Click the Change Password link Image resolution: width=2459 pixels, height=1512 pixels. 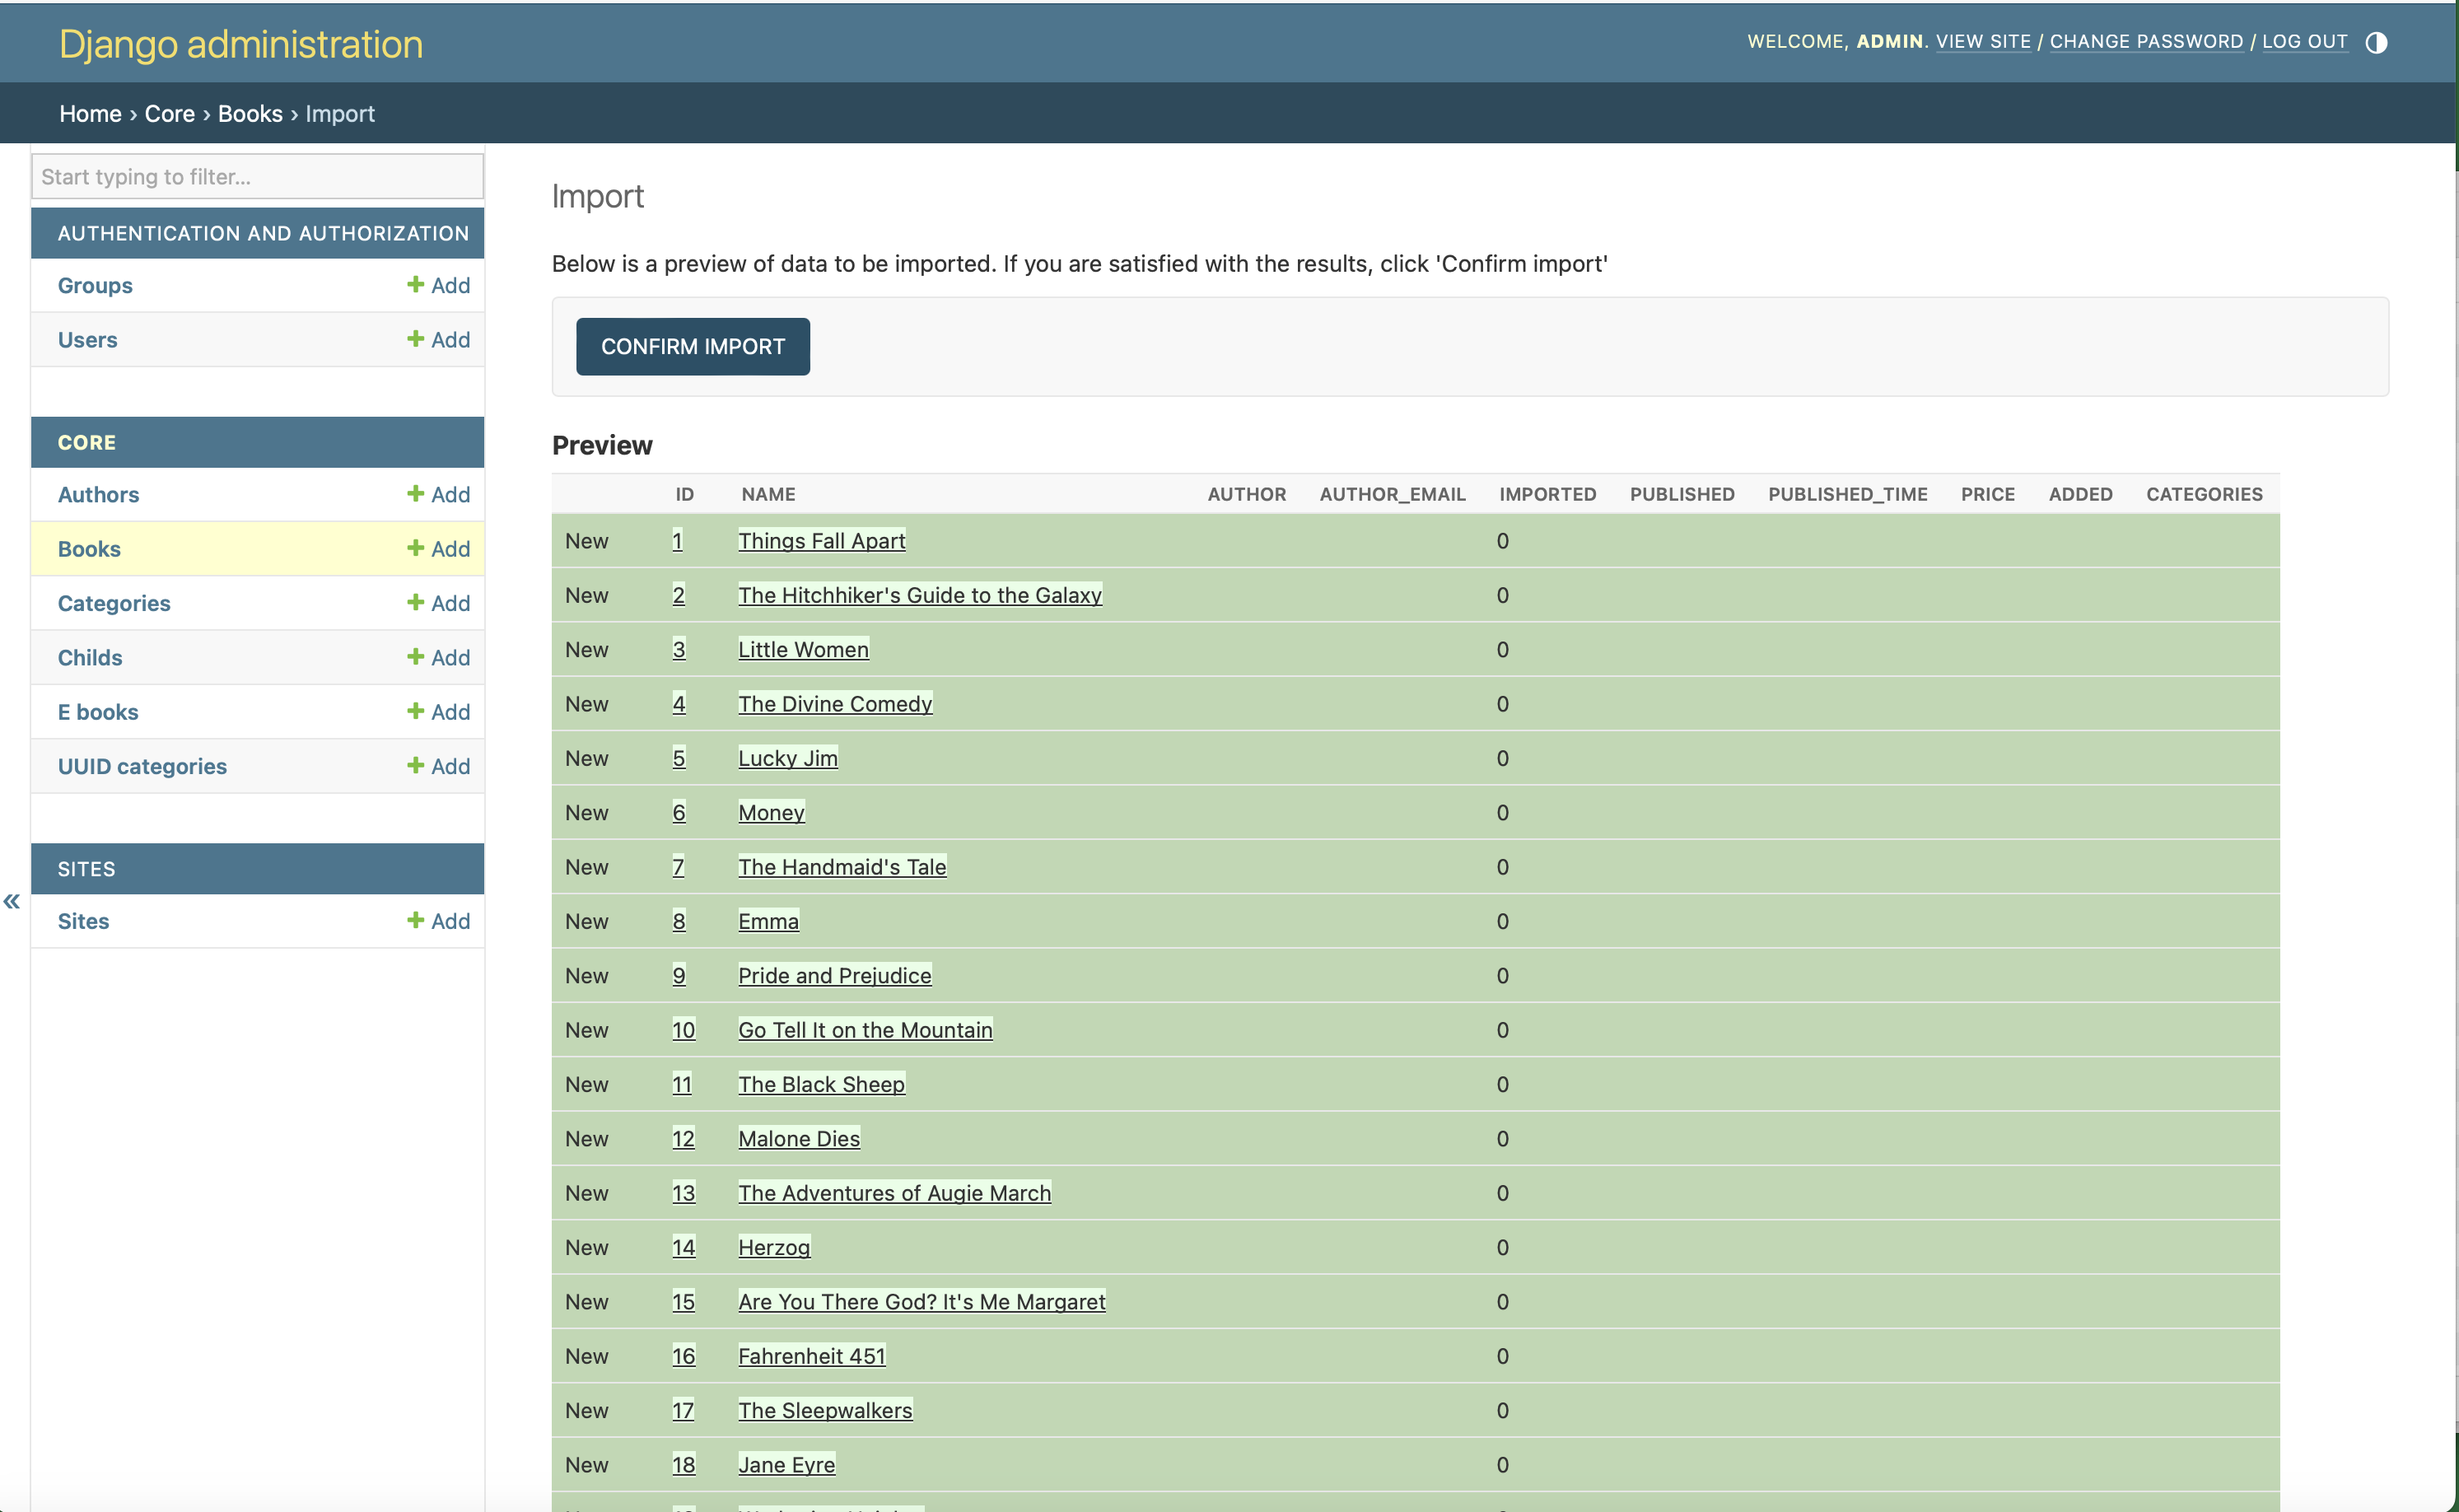[x=2146, y=41]
